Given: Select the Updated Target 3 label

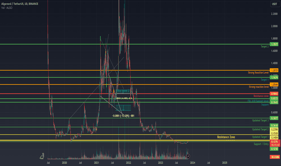Looking at the screenshot, I should (x=260, y=120).
